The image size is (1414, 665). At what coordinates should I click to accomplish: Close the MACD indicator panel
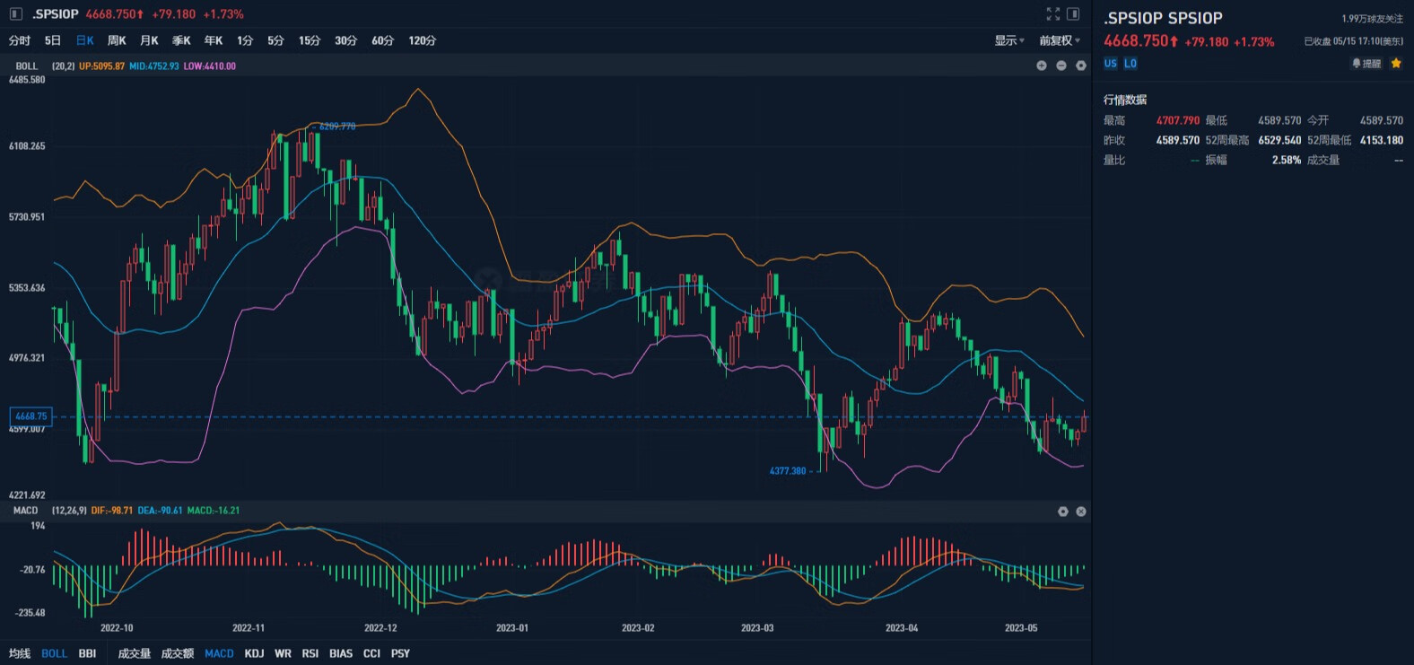coord(1081,511)
